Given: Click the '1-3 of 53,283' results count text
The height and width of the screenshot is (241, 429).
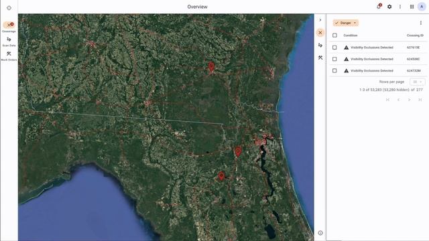Looking at the screenshot, I should (391, 90).
